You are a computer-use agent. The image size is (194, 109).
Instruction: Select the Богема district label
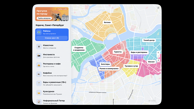(107, 22)
